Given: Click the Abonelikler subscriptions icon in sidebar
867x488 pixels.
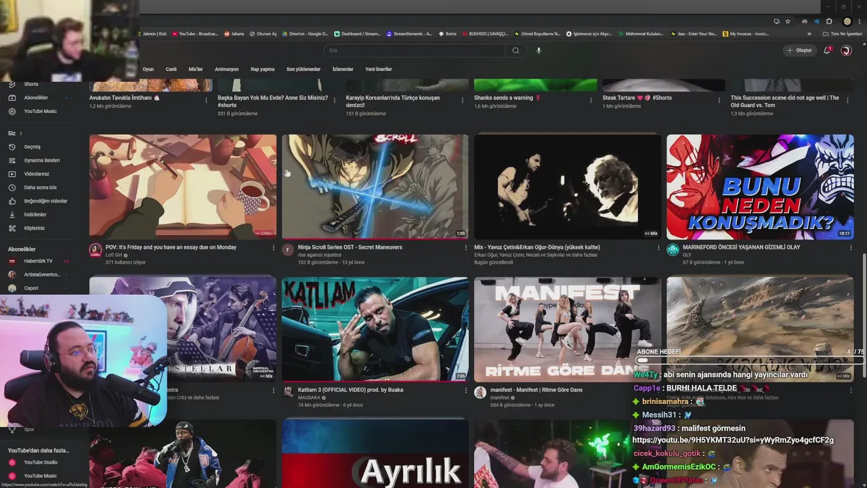Looking at the screenshot, I should pos(12,98).
